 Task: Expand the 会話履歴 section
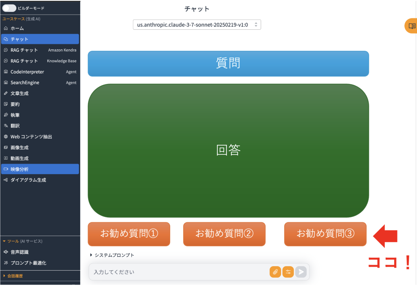tap(13, 276)
